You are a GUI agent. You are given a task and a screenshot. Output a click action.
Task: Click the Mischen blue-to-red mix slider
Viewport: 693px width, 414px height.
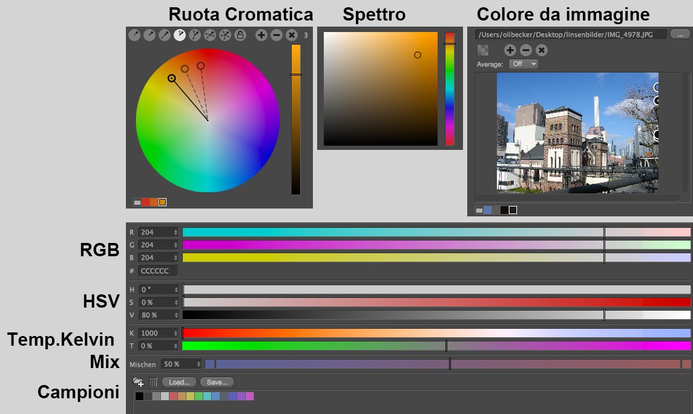(x=448, y=364)
